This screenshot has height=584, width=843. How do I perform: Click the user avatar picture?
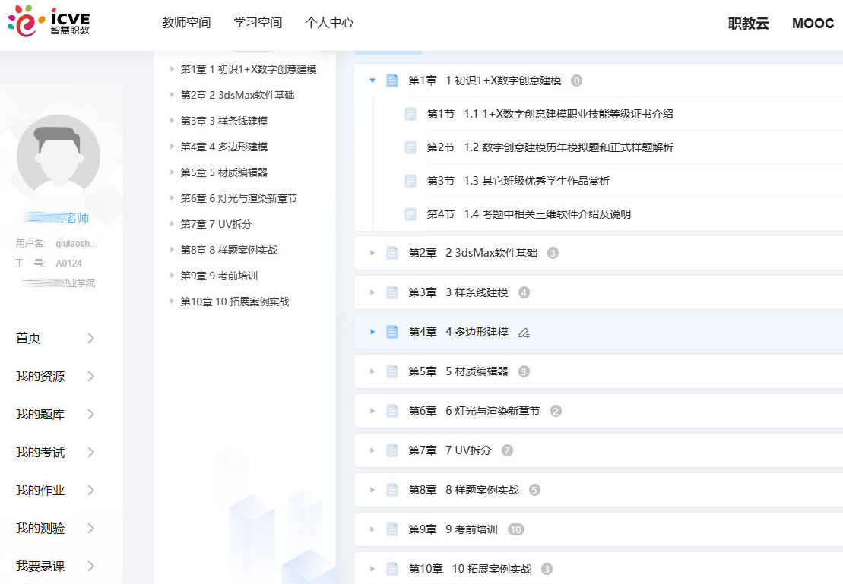[x=58, y=156]
